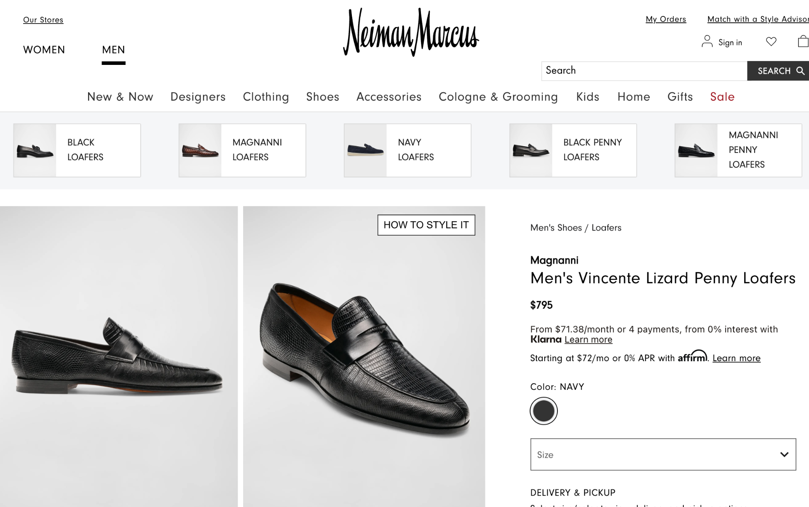Open the Shoes menu

pyautogui.click(x=322, y=97)
